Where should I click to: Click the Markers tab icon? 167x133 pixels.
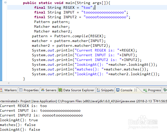2,90
